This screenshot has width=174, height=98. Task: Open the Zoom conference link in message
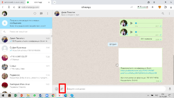point(139,72)
